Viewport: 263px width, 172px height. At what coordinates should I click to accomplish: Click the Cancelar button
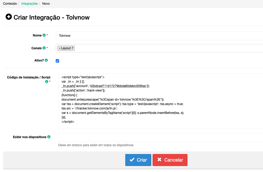(170, 160)
